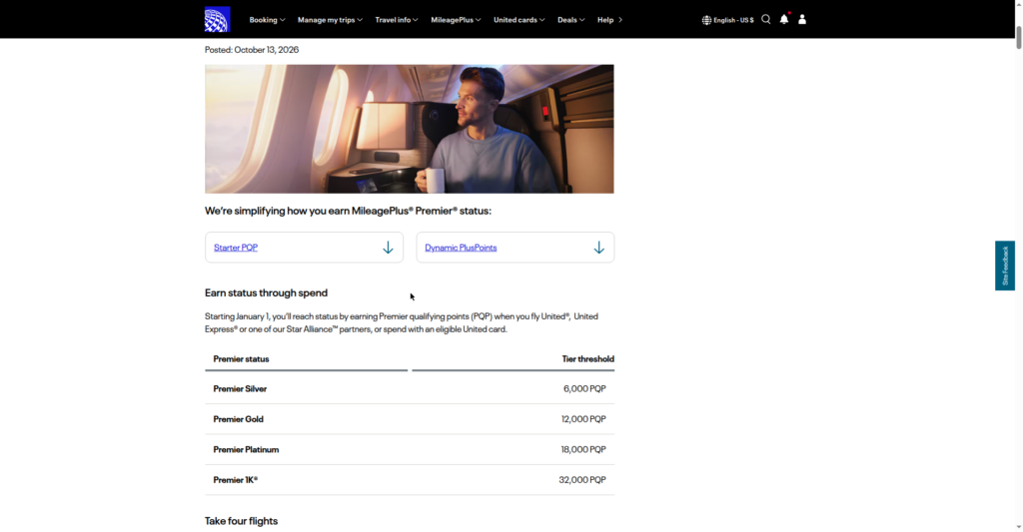Click the Posted: October 13, 2026 date
The width and height of the screenshot is (1023, 532).
tap(252, 50)
